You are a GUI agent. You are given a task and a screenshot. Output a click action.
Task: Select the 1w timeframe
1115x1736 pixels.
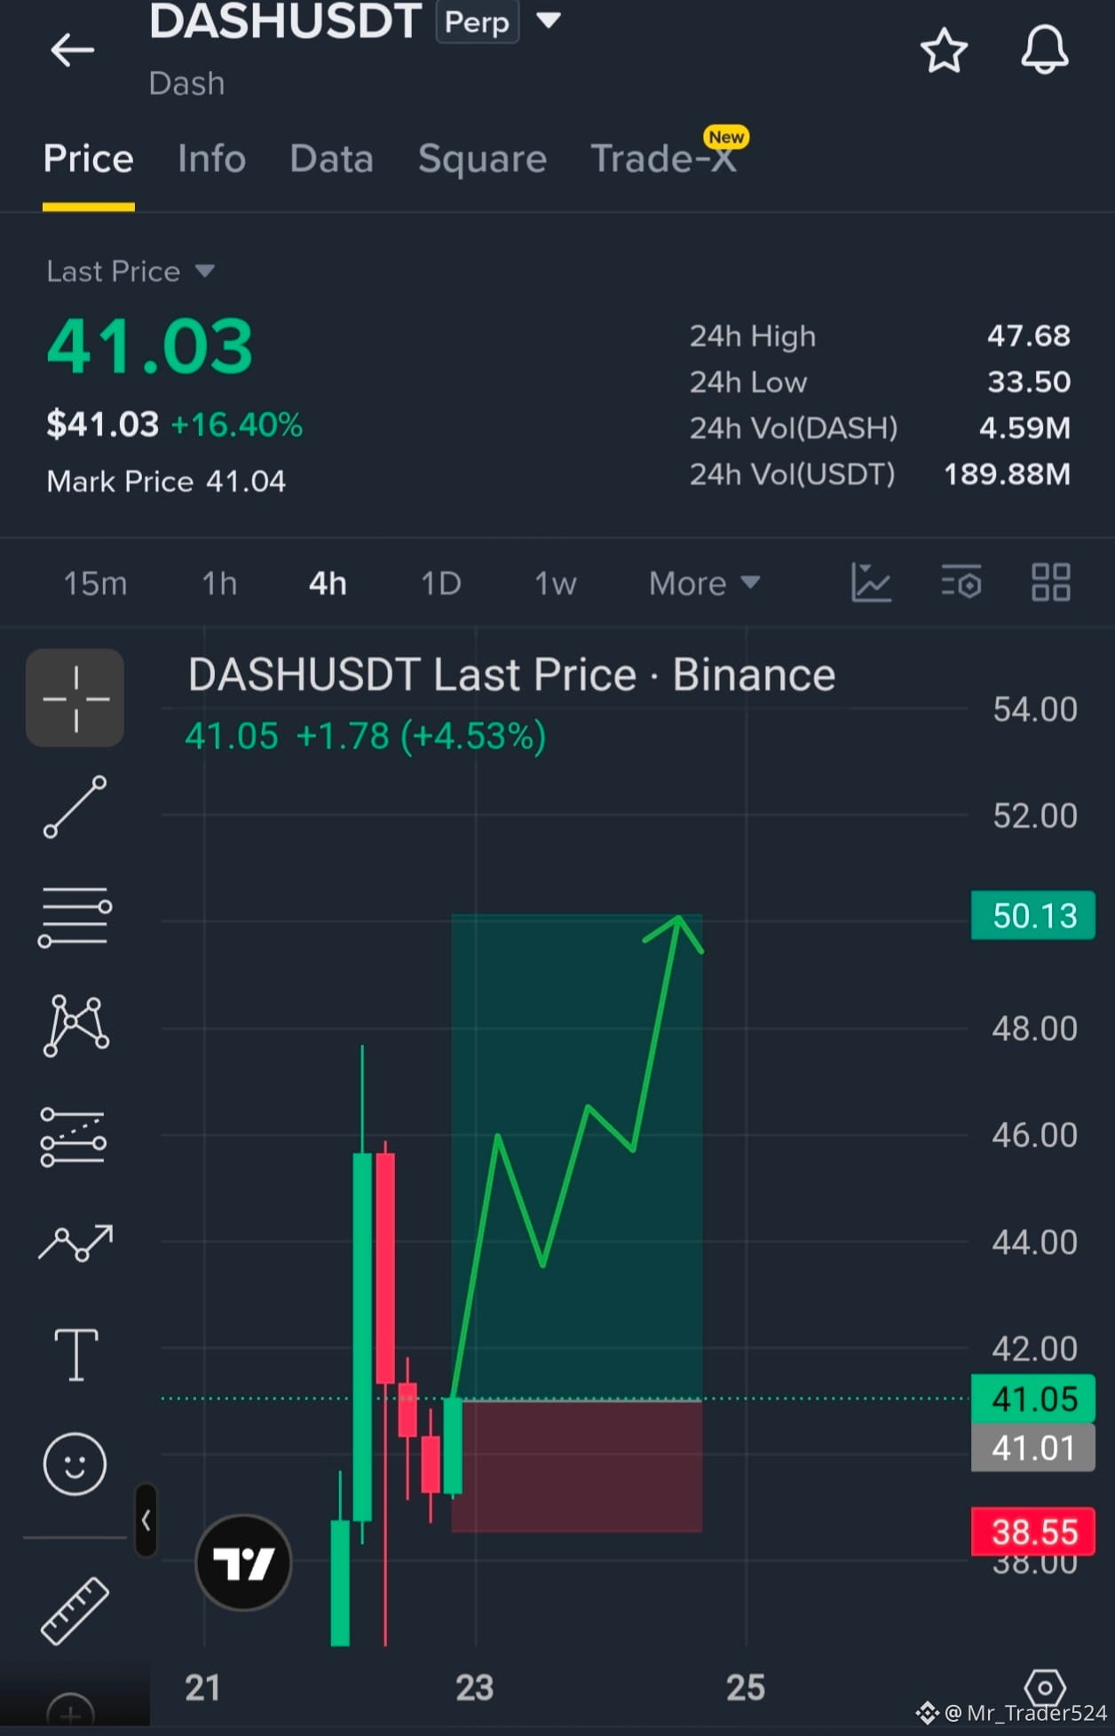point(555,583)
